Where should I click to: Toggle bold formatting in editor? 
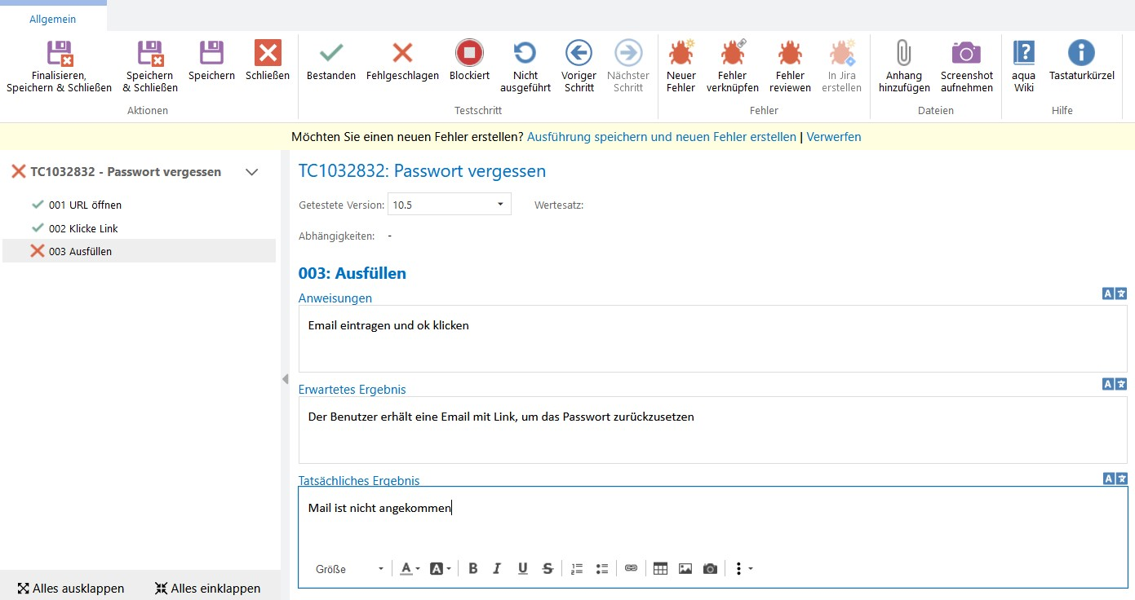473,569
